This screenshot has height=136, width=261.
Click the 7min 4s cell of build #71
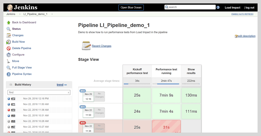[166, 111]
